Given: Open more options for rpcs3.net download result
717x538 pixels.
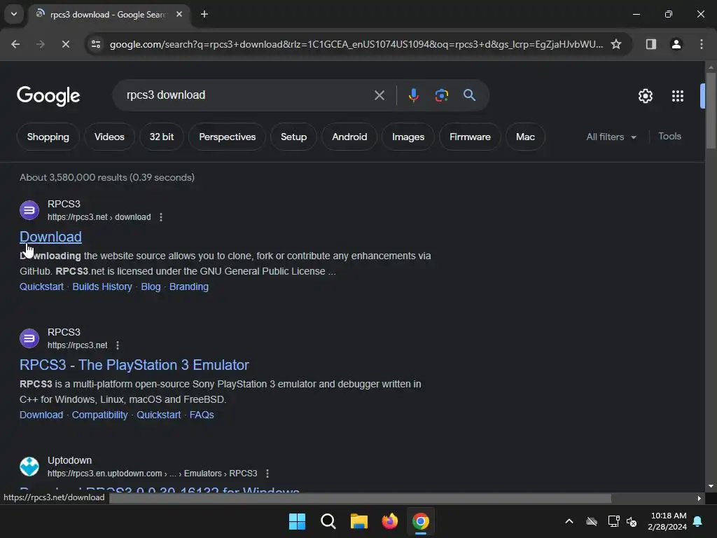Looking at the screenshot, I should (161, 217).
